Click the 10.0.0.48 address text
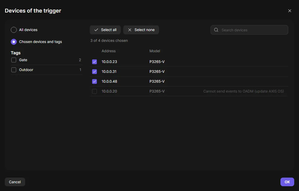 [x=109, y=81]
